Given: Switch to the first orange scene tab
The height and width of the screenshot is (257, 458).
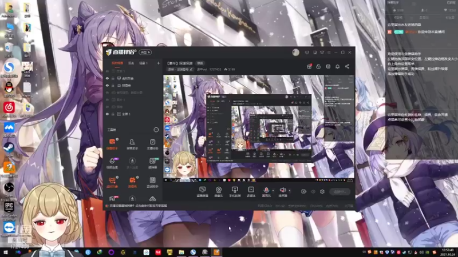Looking at the screenshot, I should [x=117, y=63].
